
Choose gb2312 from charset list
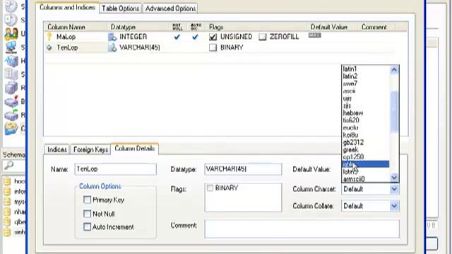click(353, 143)
